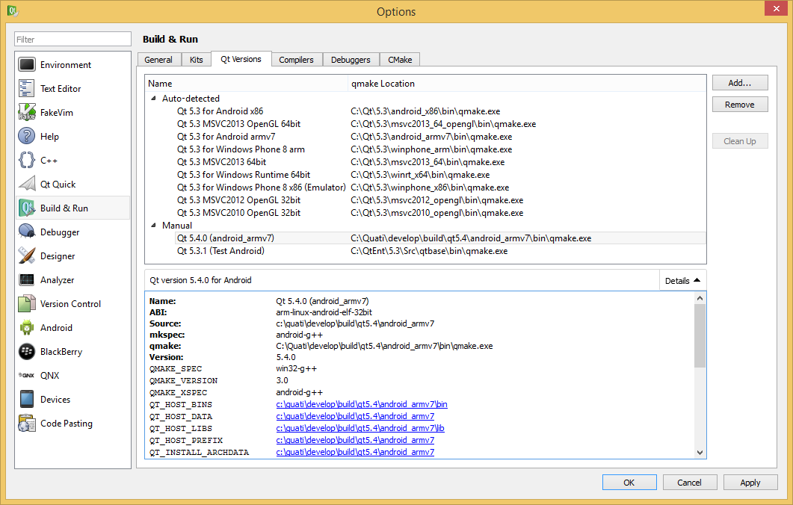Open the CMake tab

pyautogui.click(x=400, y=60)
